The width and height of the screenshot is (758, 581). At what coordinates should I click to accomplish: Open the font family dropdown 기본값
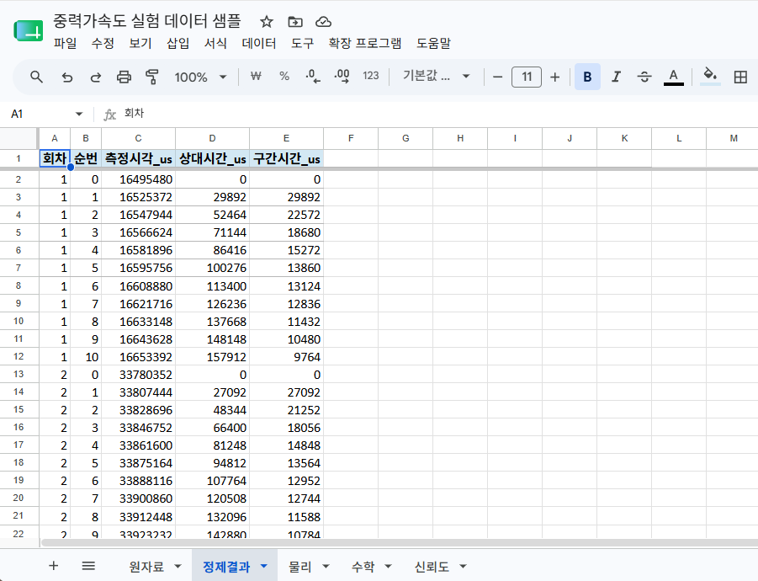437,76
